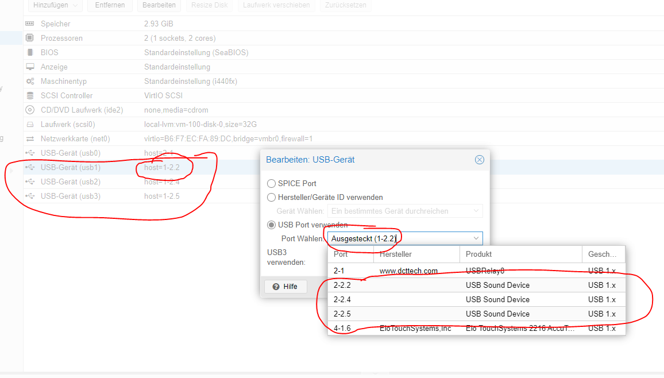Sort by the Produkt column header
Image resolution: width=664 pixels, height=378 pixels.
[521, 254]
